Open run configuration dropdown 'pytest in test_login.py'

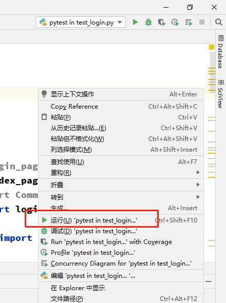[x=81, y=23]
